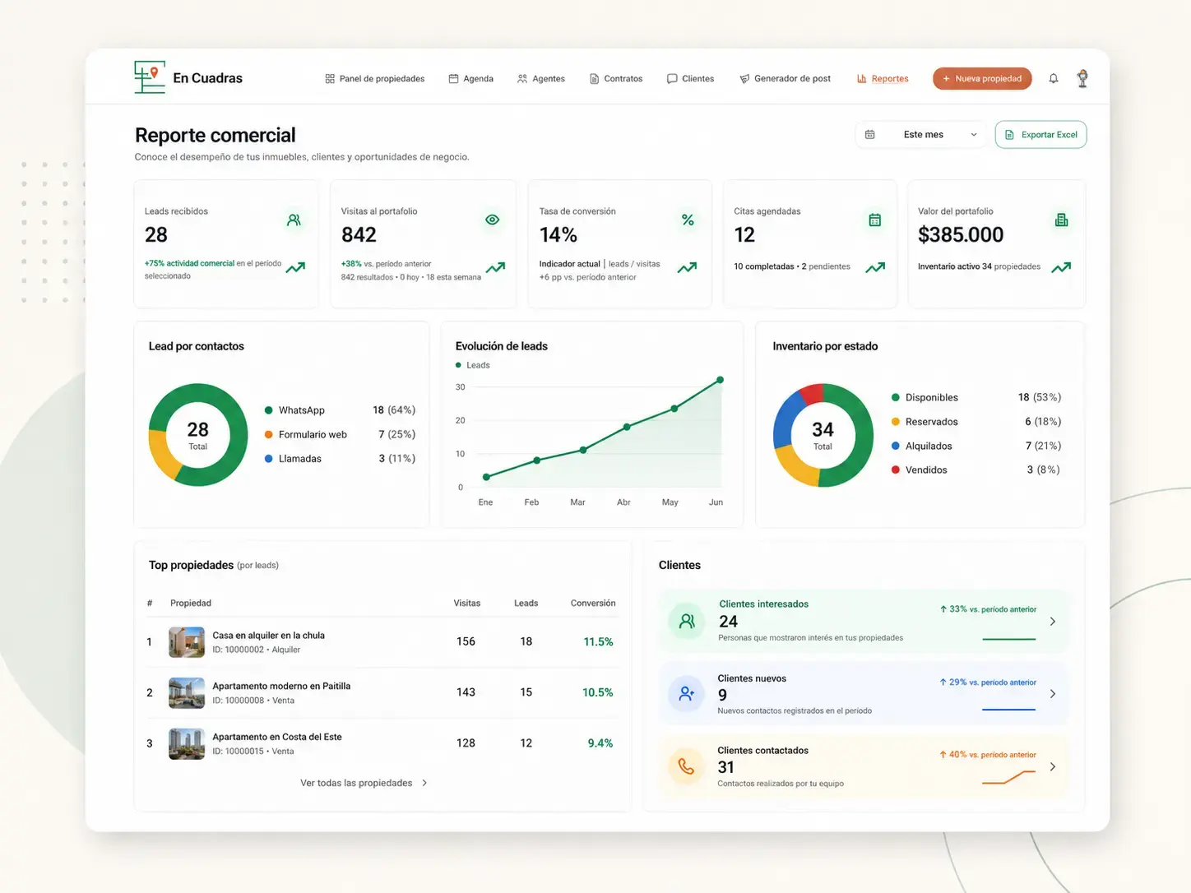Click chevron beside Ver todas las propiedades
The height and width of the screenshot is (893, 1191).
point(424,783)
